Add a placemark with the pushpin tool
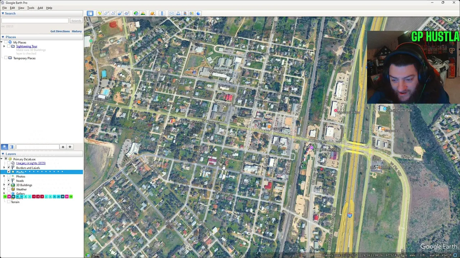The image size is (460, 258). 100,13
